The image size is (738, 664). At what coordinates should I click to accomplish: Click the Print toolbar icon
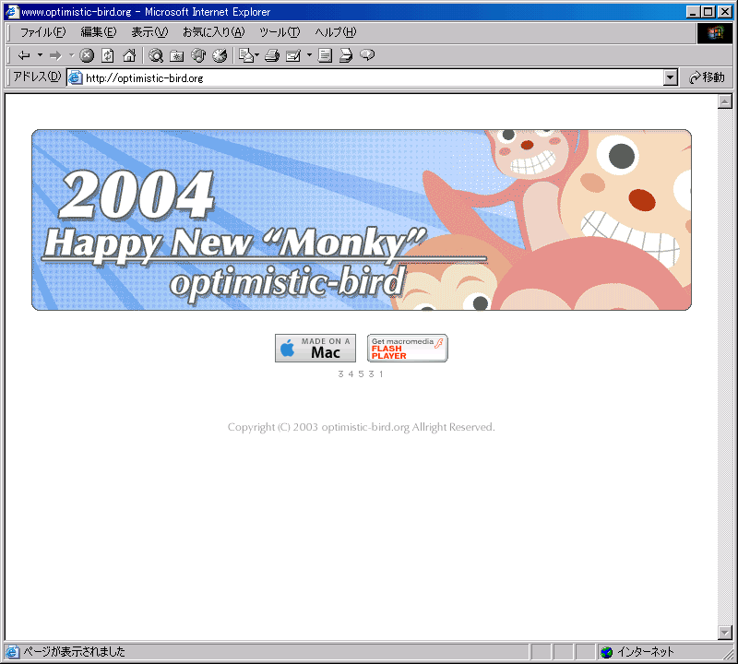point(272,55)
